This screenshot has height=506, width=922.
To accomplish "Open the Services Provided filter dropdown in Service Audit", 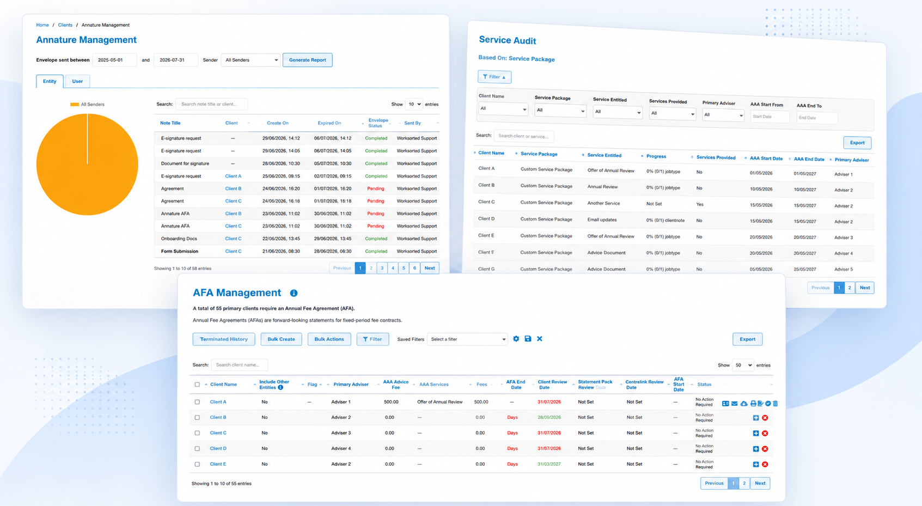I will (673, 114).
